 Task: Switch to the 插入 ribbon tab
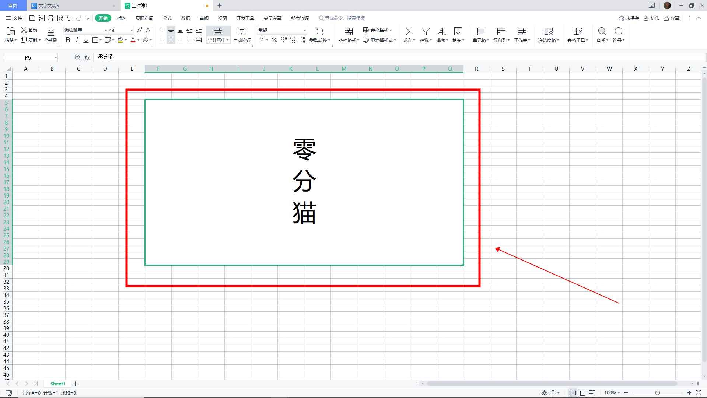coord(122,18)
